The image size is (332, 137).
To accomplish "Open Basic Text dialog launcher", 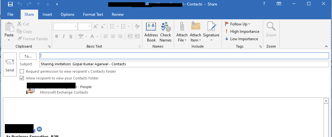I will coord(140,46).
